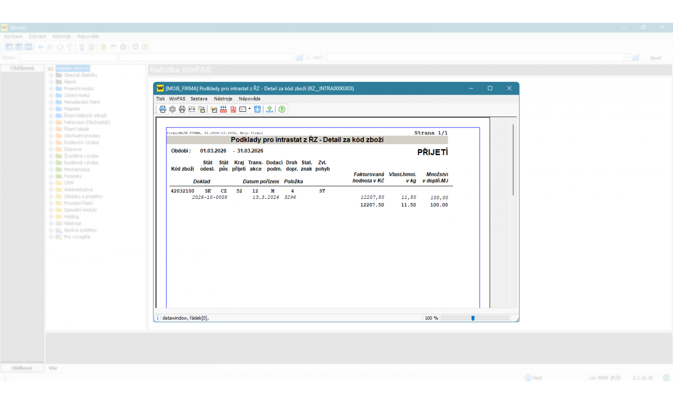Click the blue printer Print icon
The image size is (673, 404).
(162, 109)
